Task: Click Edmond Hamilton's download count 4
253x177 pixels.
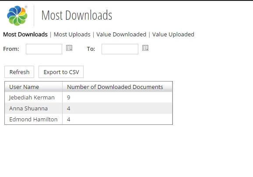Action: (69, 119)
